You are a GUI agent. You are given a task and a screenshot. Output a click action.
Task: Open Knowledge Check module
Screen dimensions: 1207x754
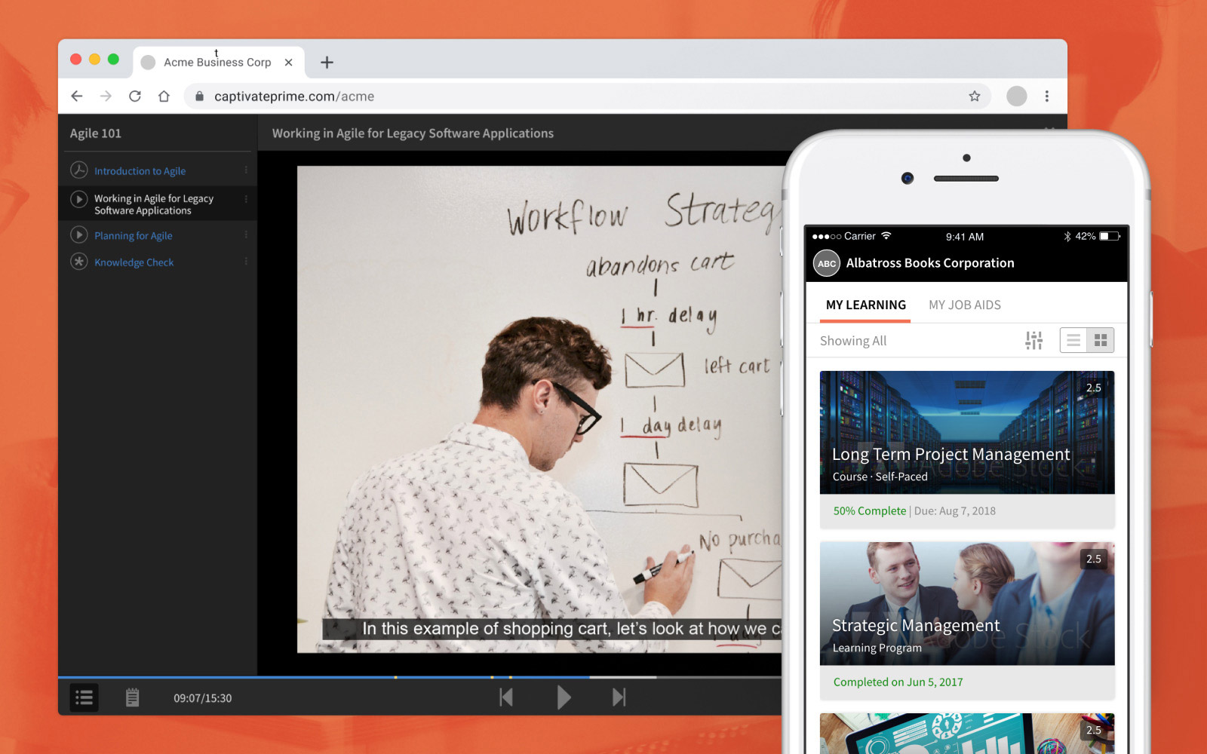(x=134, y=262)
